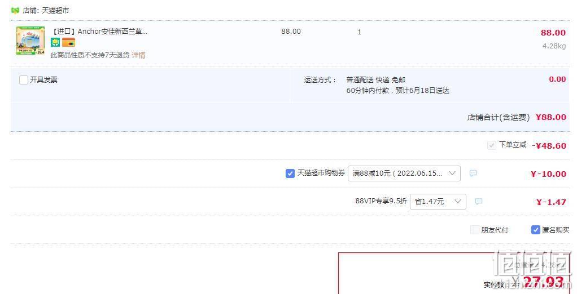Open the Anchor milk product thumbnail
577x294 pixels.
30,41
